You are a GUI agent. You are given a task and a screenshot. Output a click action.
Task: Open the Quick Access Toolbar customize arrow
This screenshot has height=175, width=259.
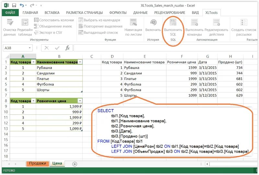[x=41, y=5]
